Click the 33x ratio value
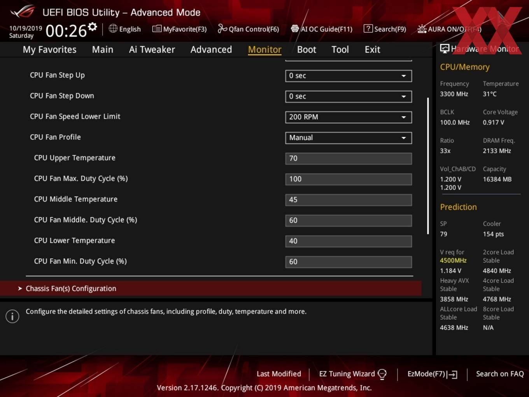 click(445, 151)
